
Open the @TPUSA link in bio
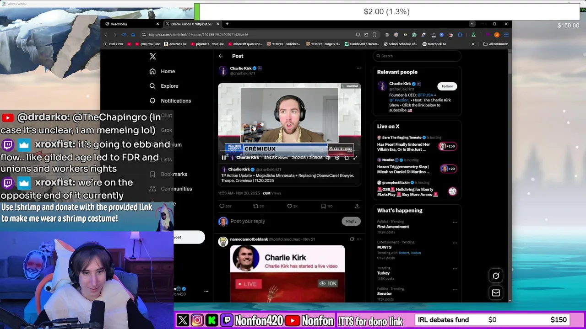click(x=425, y=95)
